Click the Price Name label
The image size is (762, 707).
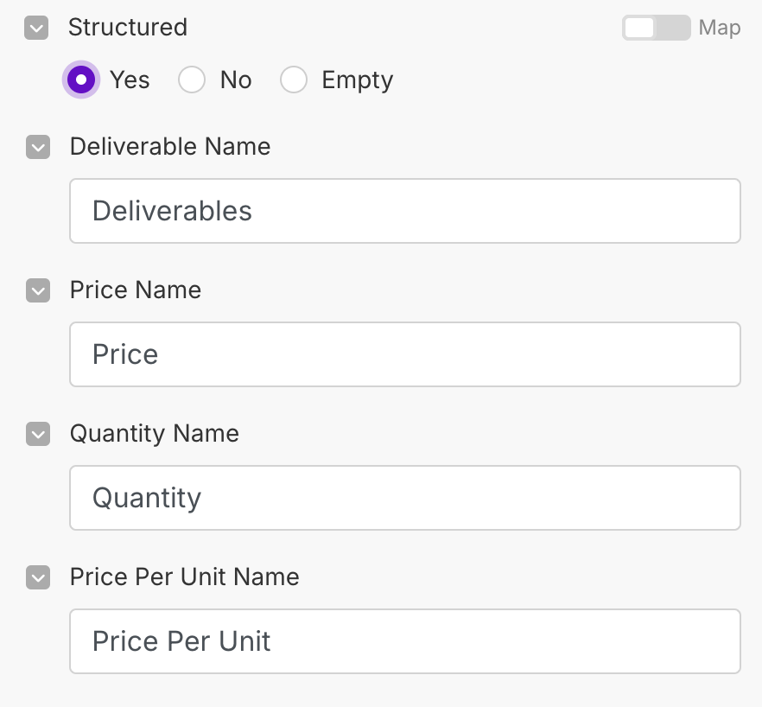(x=136, y=290)
